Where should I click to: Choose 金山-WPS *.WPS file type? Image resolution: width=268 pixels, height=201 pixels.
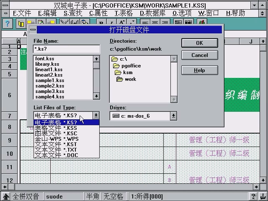(67, 139)
